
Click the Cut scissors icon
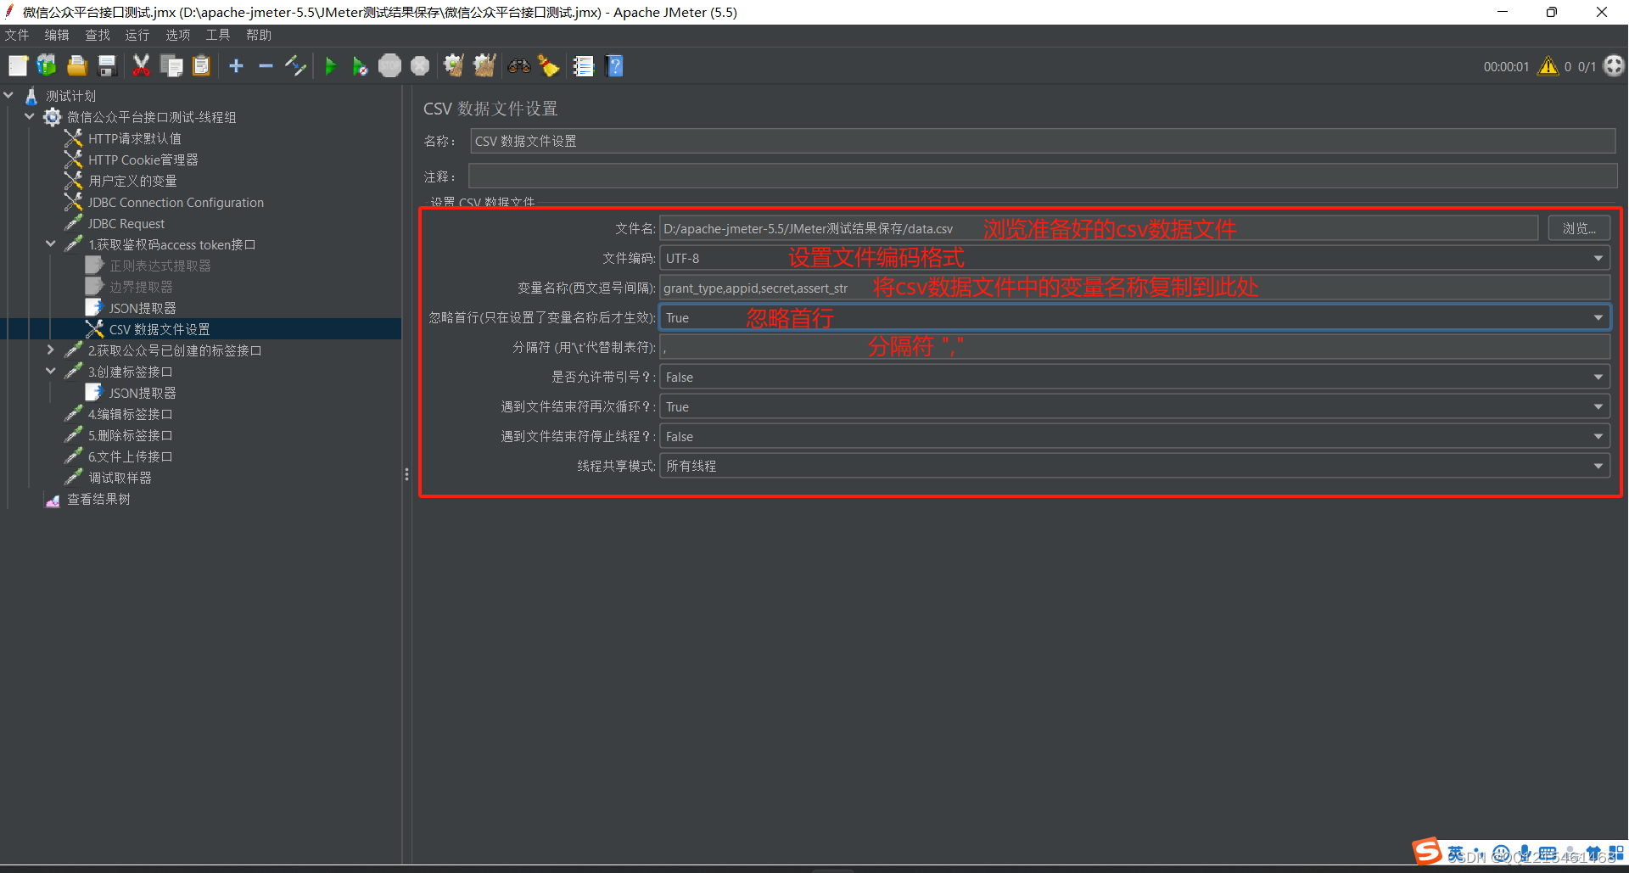pos(141,66)
